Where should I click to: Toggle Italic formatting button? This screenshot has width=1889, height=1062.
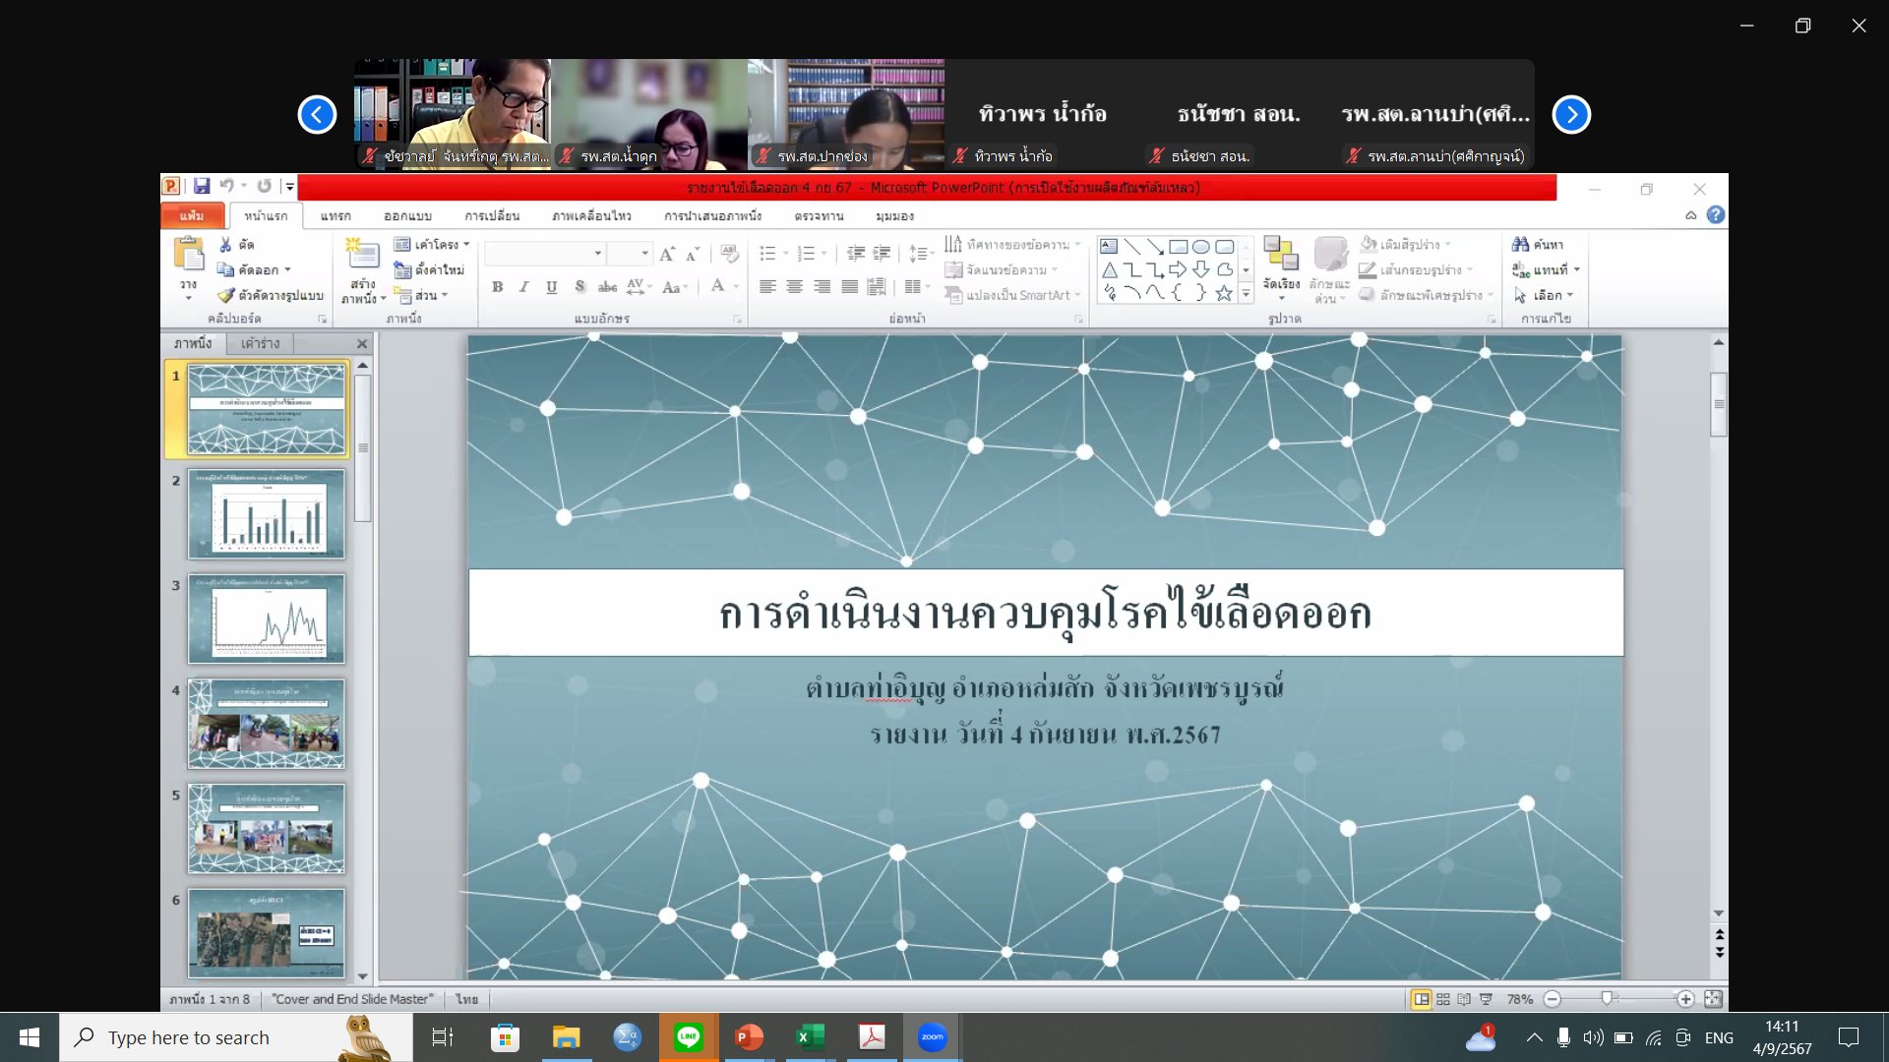523,287
